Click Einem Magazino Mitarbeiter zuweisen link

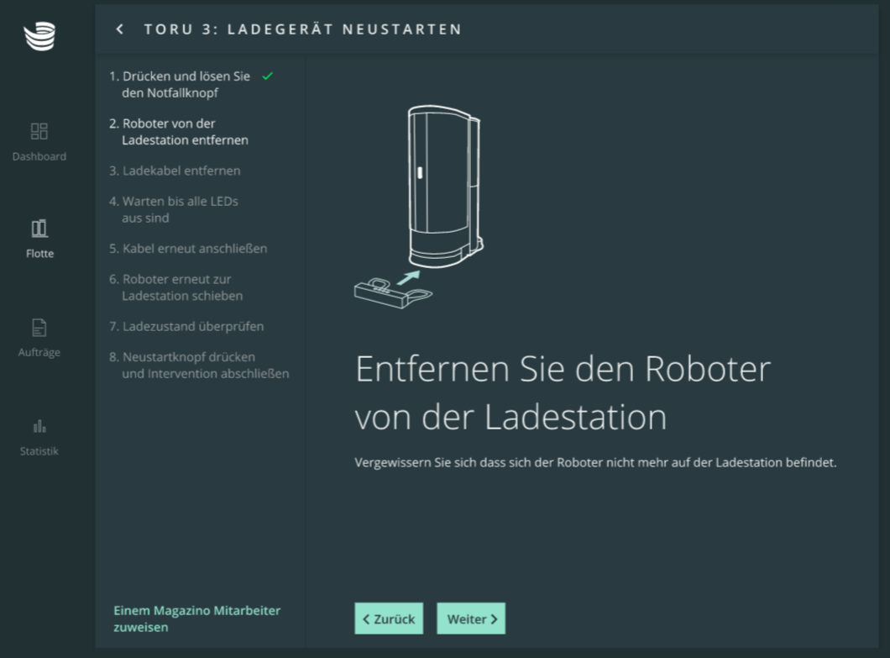pyautogui.click(x=196, y=619)
